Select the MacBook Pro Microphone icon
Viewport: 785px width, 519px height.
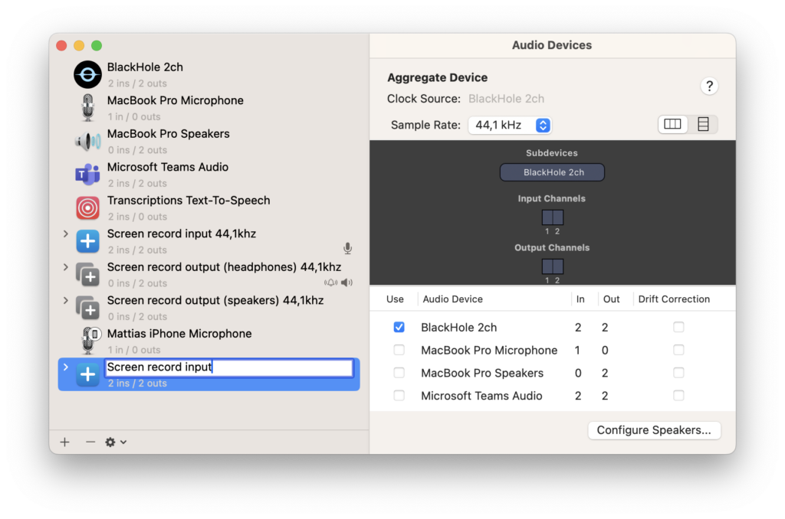[x=87, y=108]
